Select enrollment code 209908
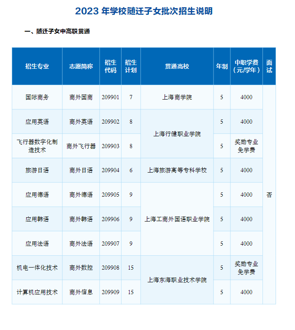Viewport: 295px width, 330px height. click(x=111, y=268)
